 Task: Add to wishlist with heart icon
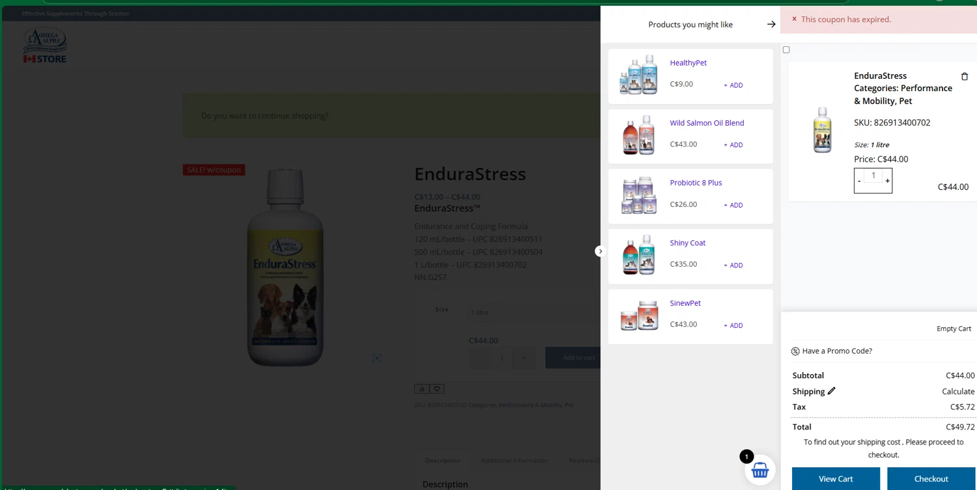[437, 388]
